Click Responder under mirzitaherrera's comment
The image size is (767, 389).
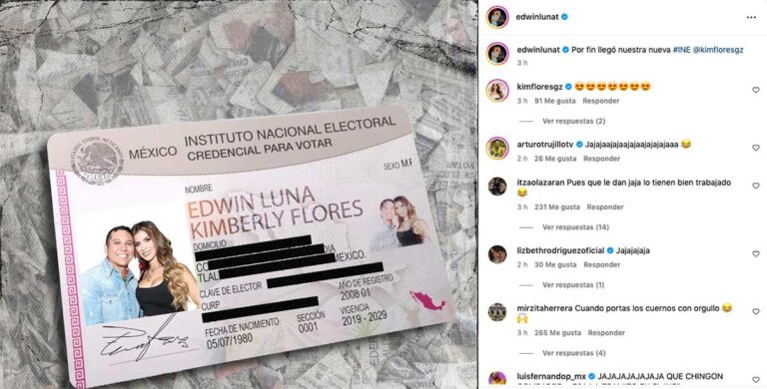[606, 333]
